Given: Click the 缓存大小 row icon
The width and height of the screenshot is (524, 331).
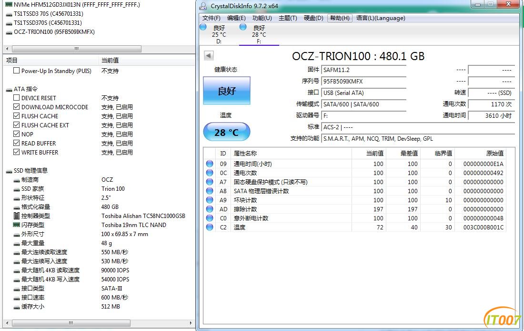Looking at the screenshot, I should (x=16, y=307).
